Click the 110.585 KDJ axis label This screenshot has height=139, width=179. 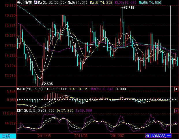click(9, 114)
